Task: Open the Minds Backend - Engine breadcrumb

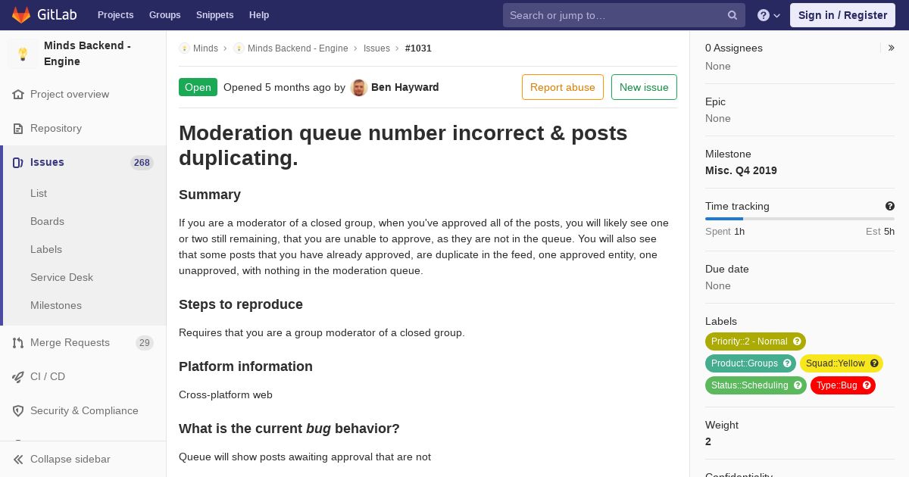Action: click(x=298, y=48)
